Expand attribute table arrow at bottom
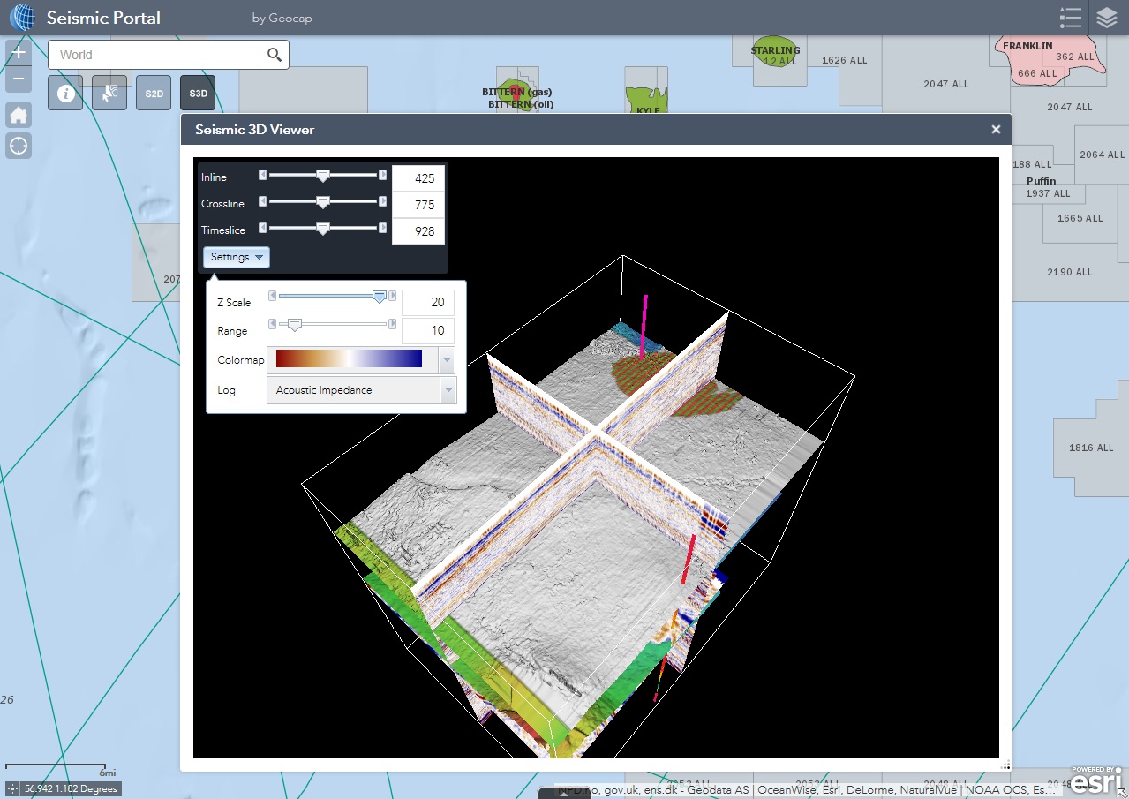This screenshot has width=1129, height=799. click(564, 793)
